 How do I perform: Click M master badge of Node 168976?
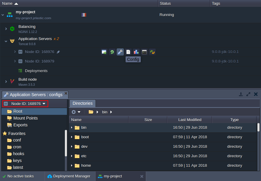[x=20, y=52]
